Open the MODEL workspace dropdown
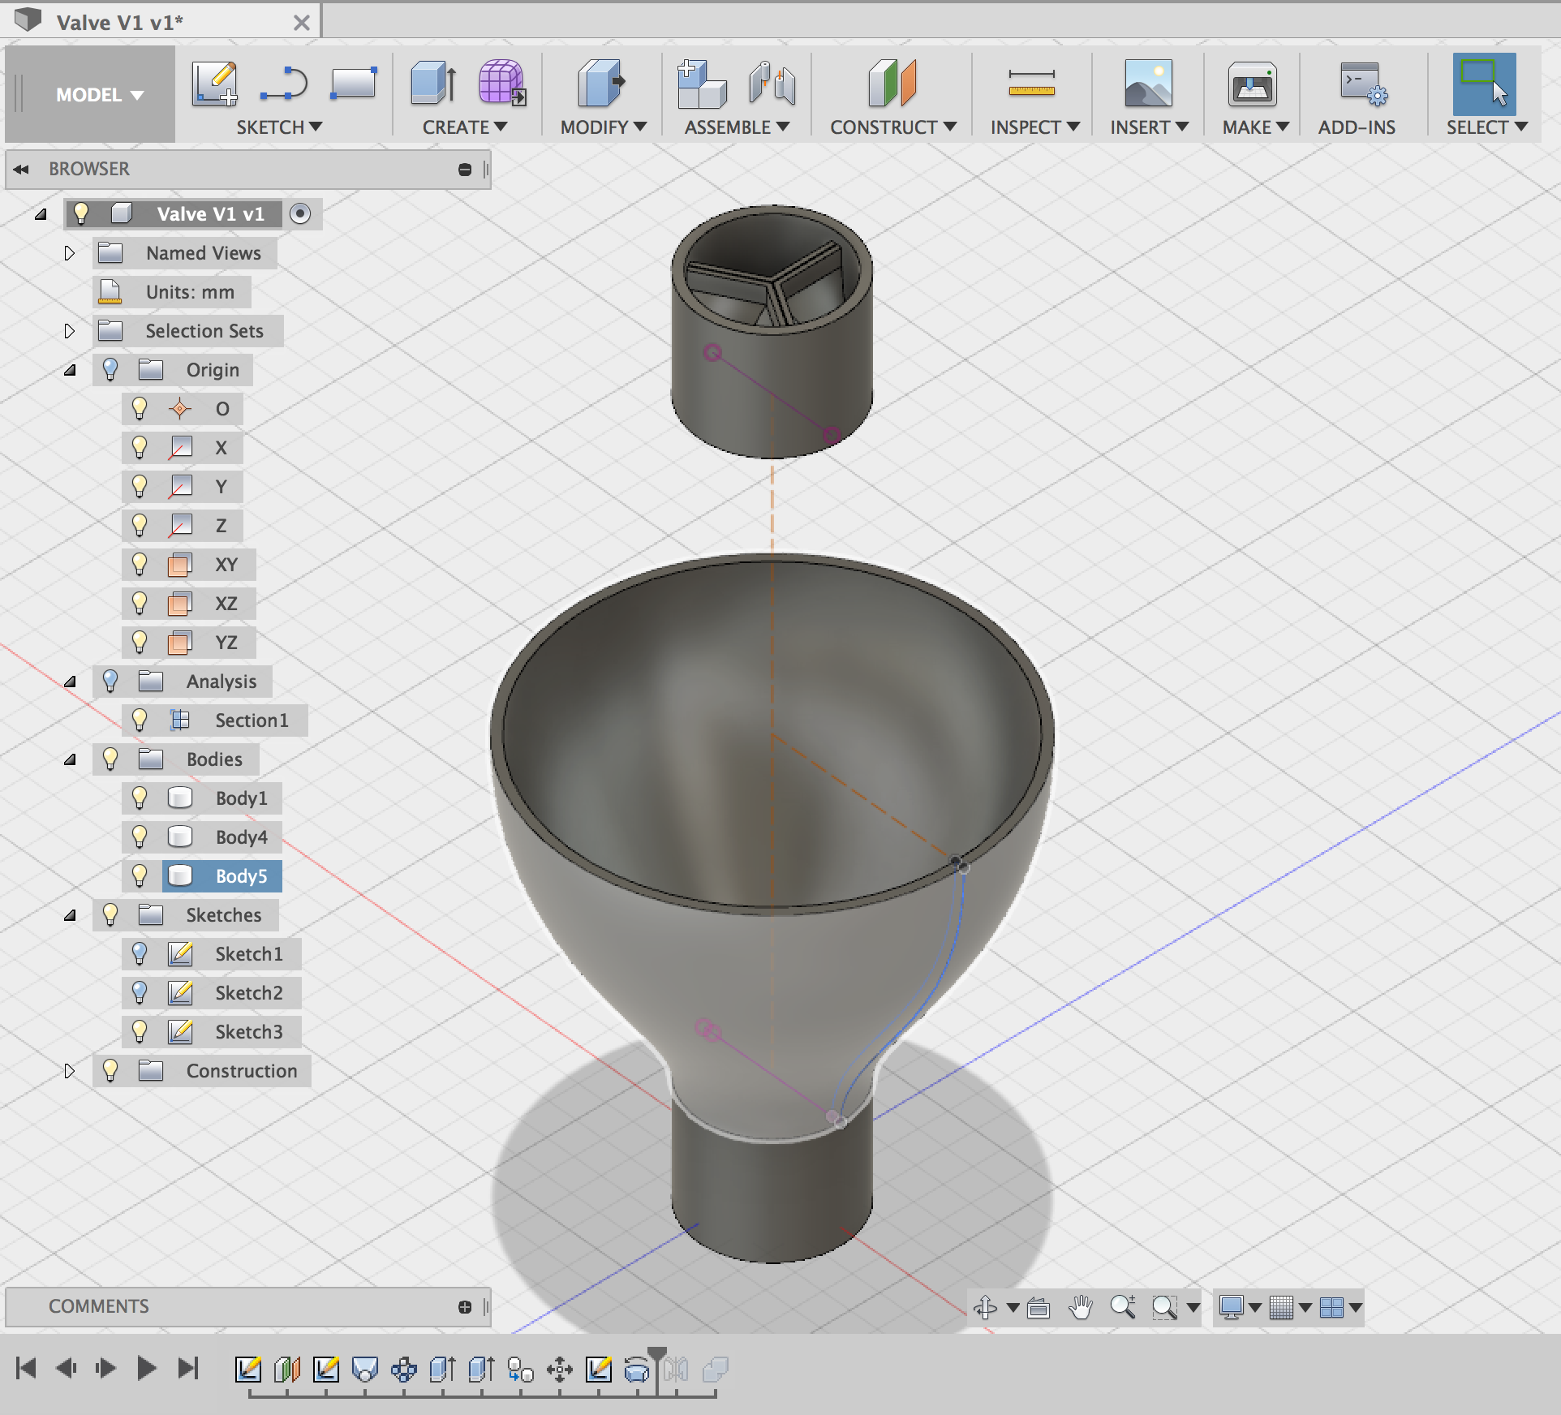 (100, 95)
